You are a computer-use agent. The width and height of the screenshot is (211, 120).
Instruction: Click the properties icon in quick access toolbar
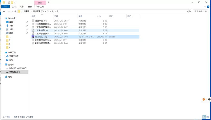8,2
